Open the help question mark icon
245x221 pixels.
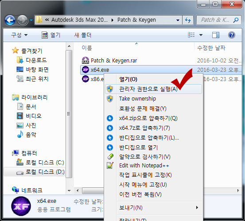[x=231, y=35]
